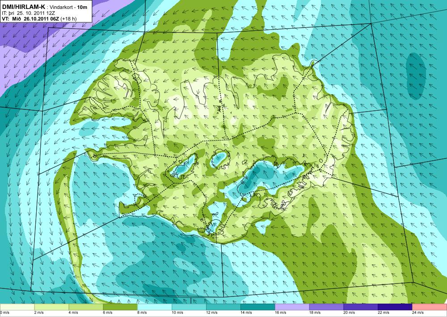
Task: Pick the dark indigo 22–24 m/s swatch
Action: [x=395, y=307]
